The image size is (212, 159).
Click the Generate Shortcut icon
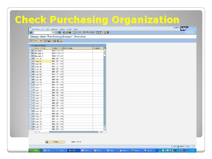click(x=100, y=32)
